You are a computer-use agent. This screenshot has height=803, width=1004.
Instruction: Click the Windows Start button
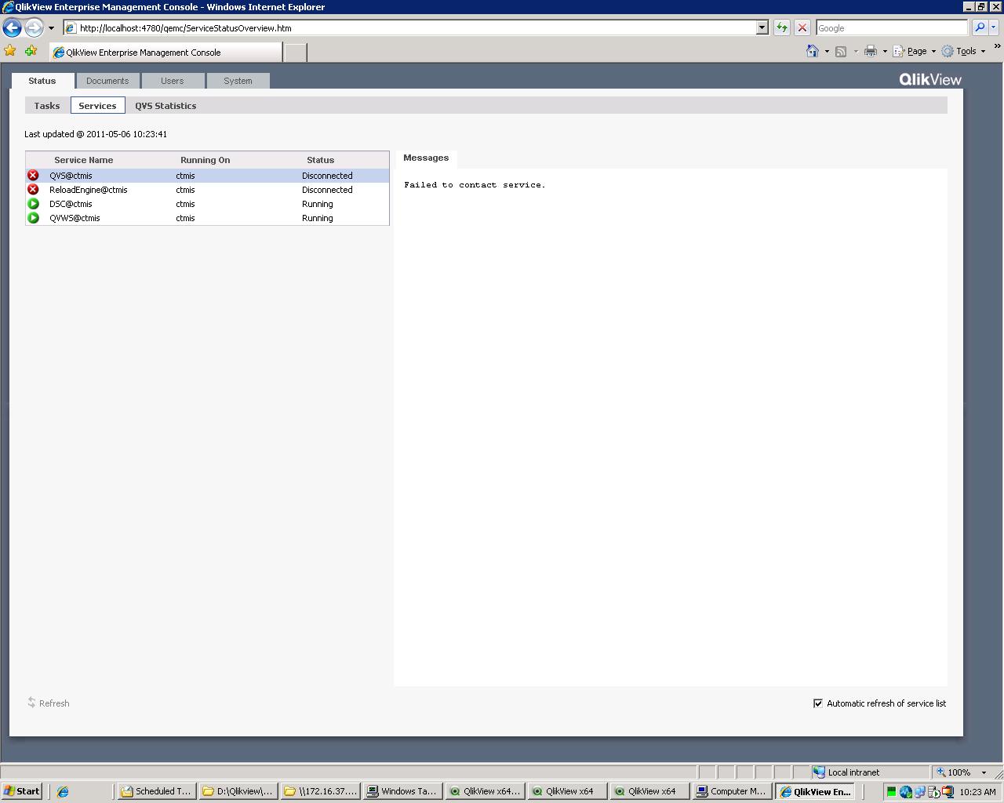[x=22, y=791]
